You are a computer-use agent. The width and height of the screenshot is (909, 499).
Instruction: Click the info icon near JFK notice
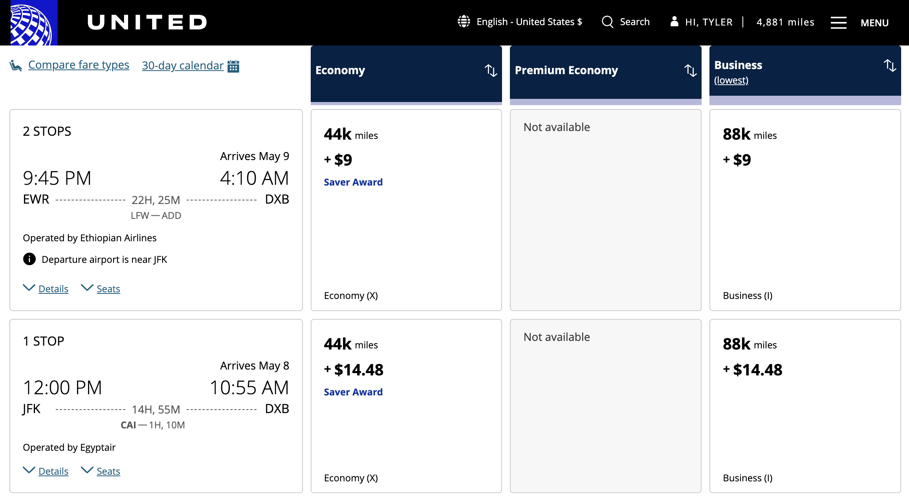[x=29, y=259]
